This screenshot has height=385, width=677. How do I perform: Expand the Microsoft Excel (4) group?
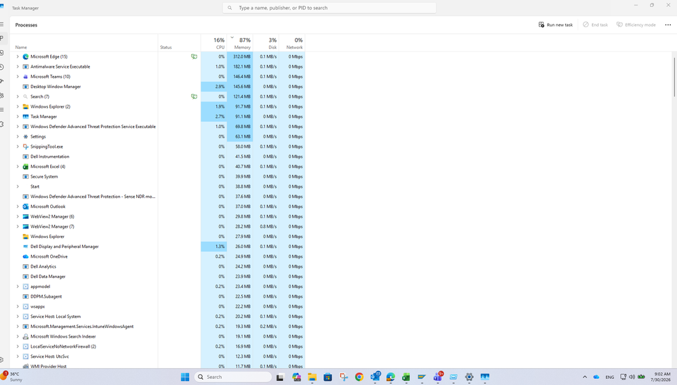(18, 167)
